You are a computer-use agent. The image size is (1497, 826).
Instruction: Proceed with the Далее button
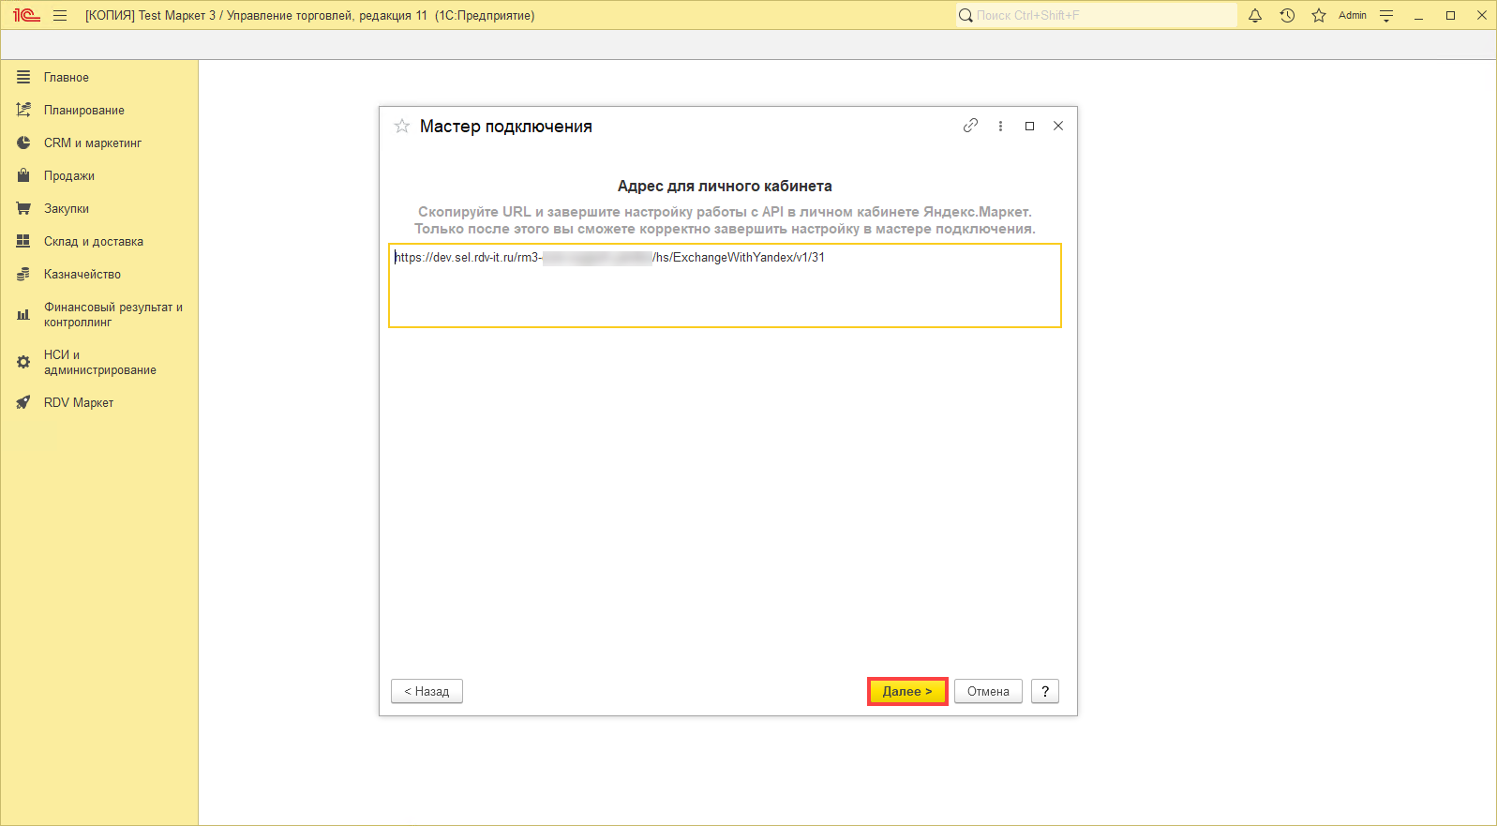[907, 691]
